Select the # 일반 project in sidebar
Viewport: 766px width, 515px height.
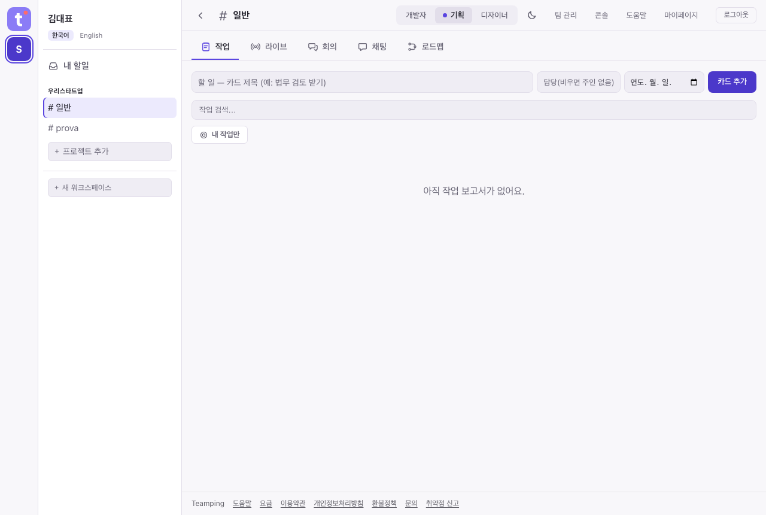point(110,108)
